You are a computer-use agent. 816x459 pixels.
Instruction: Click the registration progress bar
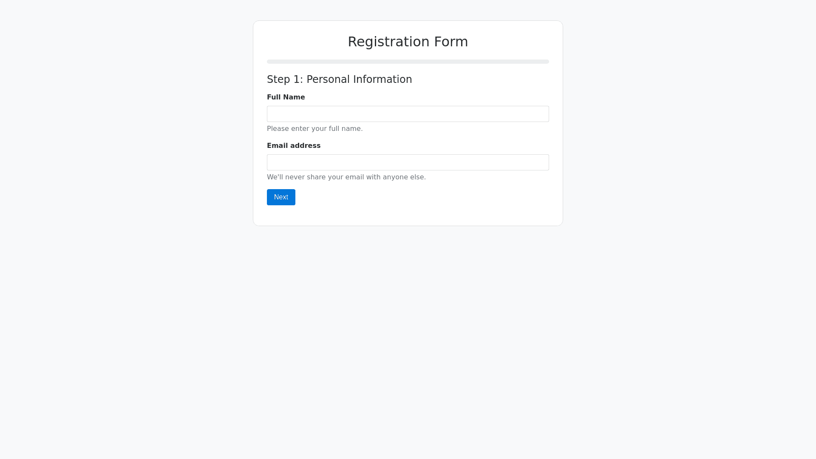(x=408, y=62)
